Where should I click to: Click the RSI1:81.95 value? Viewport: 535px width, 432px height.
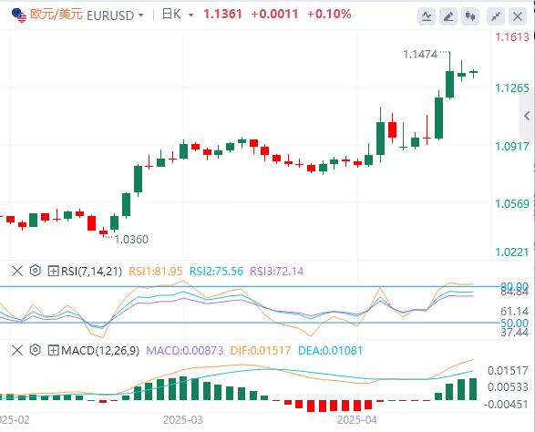point(156,272)
